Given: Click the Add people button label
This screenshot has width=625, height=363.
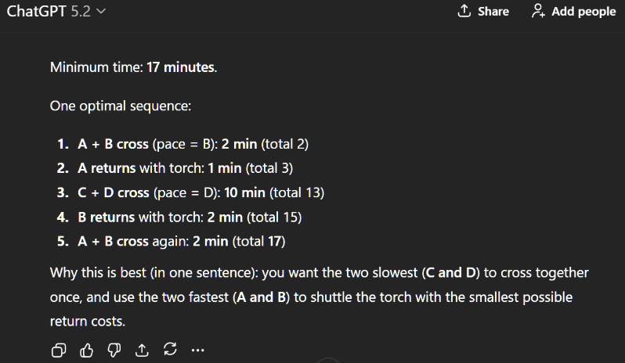Looking at the screenshot, I should click(583, 12).
